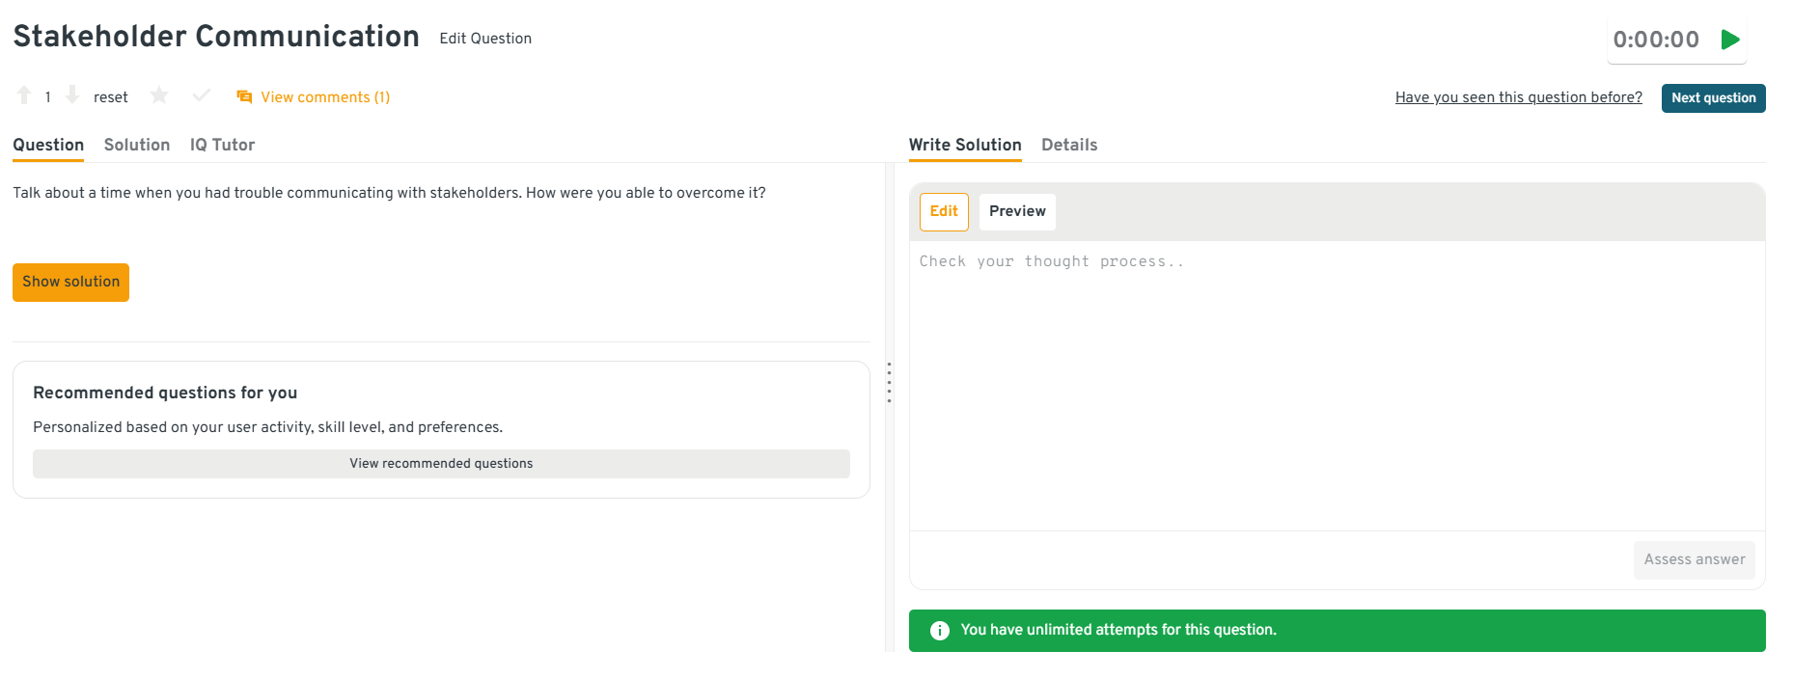This screenshot has width=1793, height=678.
Task: Go to the Next question
Action: (1713, 98)
